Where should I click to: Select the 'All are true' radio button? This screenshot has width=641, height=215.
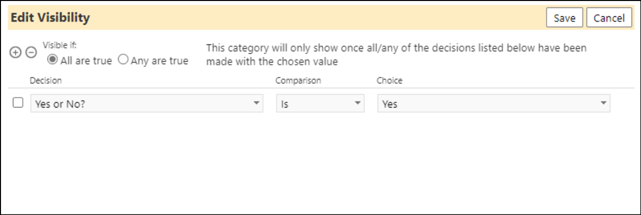tap(51, 61)
